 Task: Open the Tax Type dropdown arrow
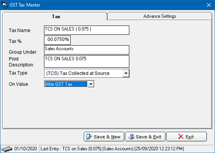click(x=126, y=73)
